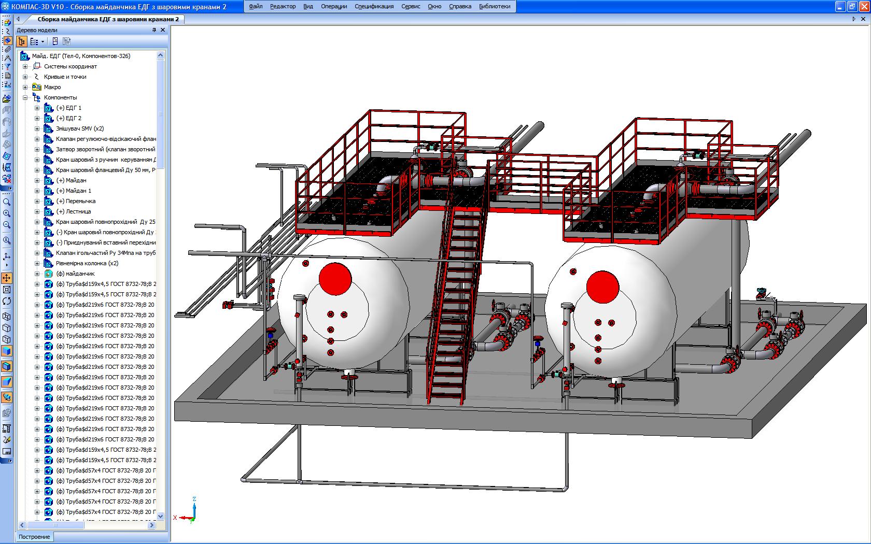This screenshot has height=544, width=871.
Task: Click the document properties icon in tree toolbar
Action: [55, 41]
